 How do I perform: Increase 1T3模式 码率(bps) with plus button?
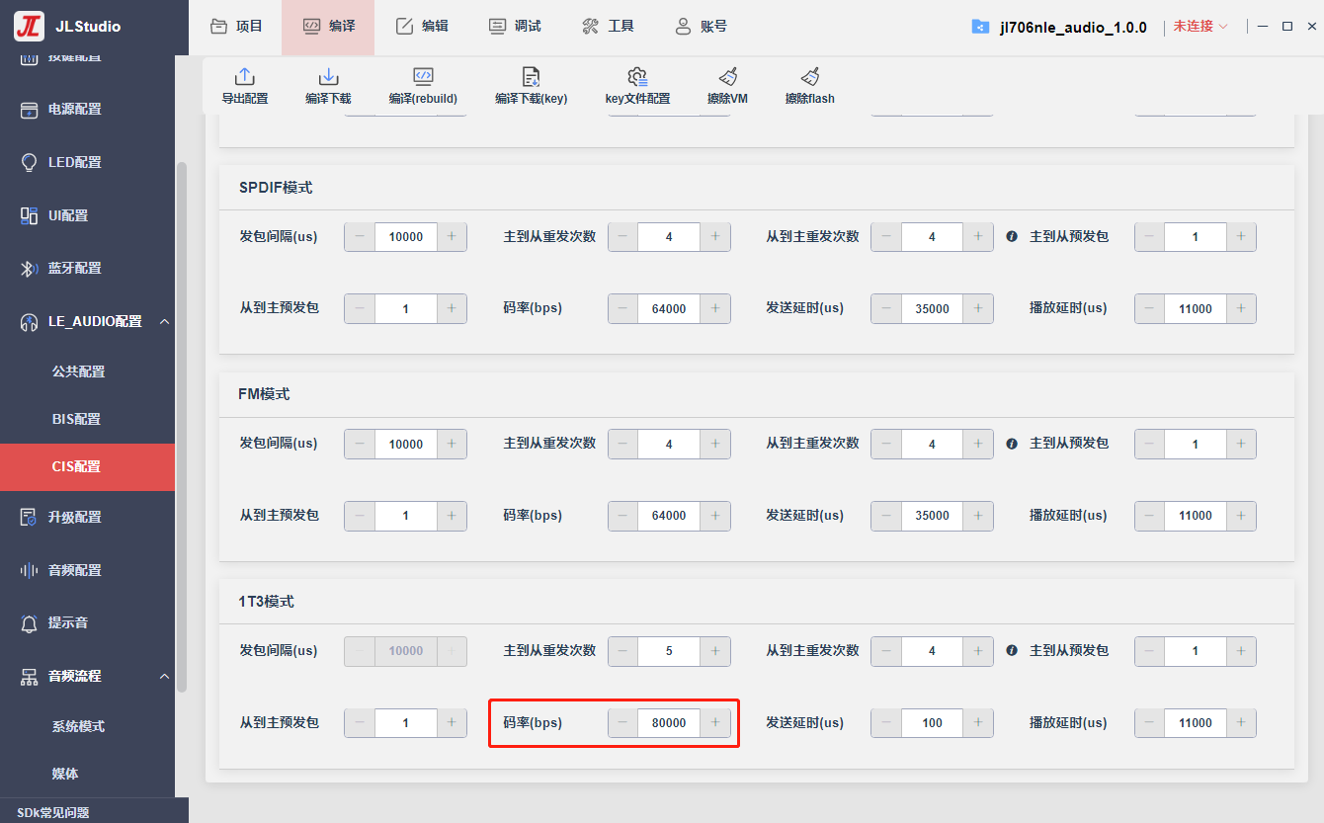(x=714, y=722)
